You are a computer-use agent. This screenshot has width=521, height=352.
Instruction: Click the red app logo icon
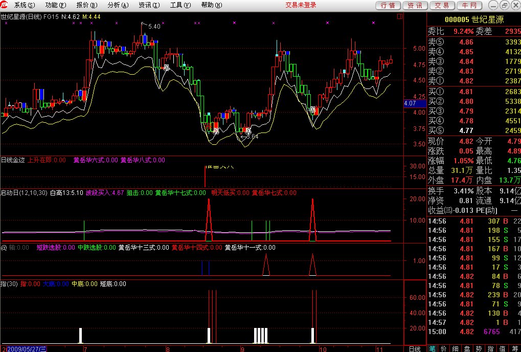point(6,5)
